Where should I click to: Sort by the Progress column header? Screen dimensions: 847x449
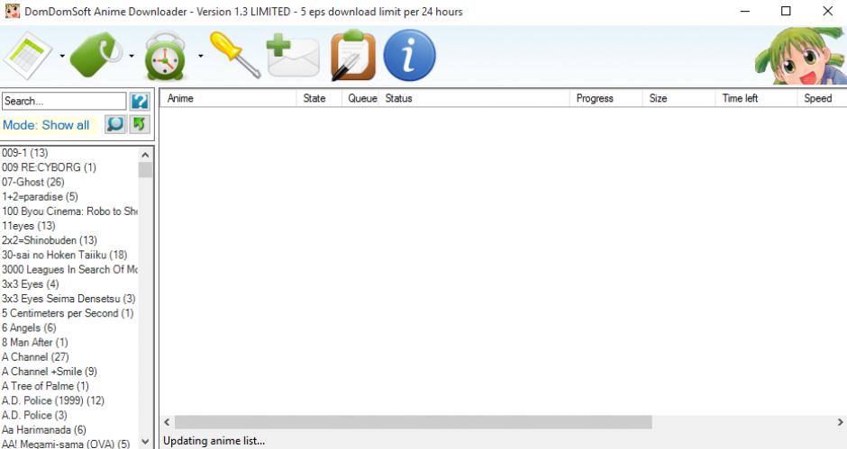(x=606, y=98)
